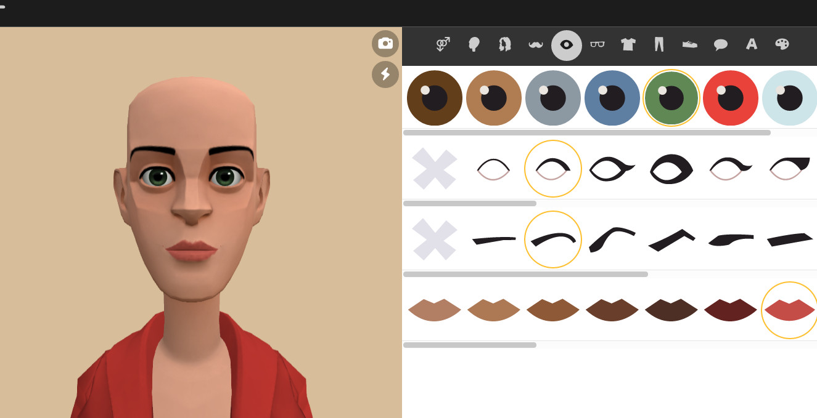Select the thick straight slanted eyebrow
This screenshot has height=418, width=817.
(x=790, y=239)
